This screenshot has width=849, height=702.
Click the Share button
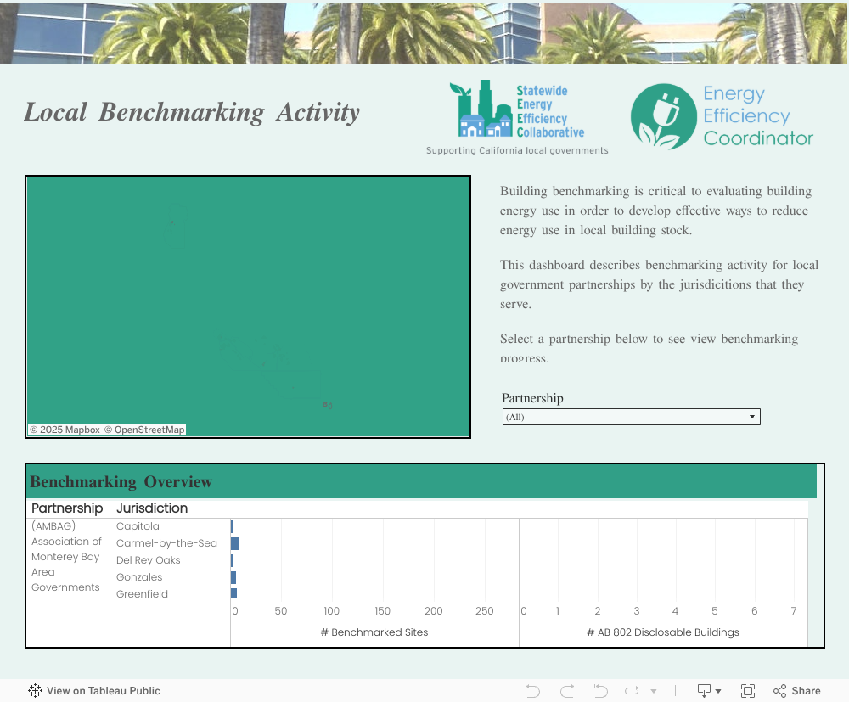pos(796,691)
